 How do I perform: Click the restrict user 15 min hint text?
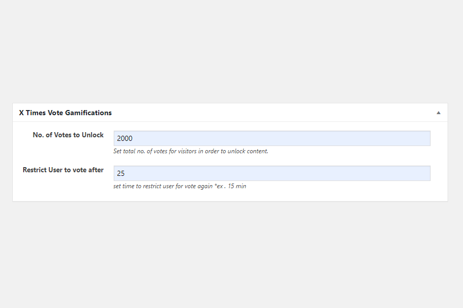tap(180, 186)
